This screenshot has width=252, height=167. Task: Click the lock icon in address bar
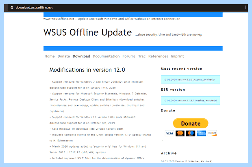[12, 8]
